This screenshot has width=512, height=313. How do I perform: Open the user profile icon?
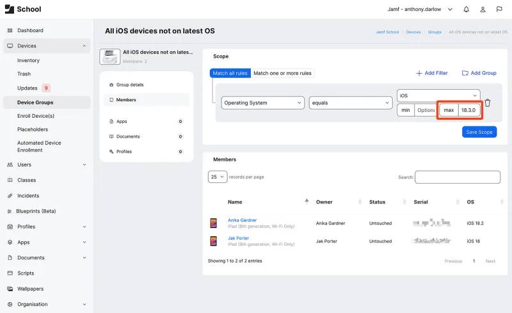click(x=483, y=10)
